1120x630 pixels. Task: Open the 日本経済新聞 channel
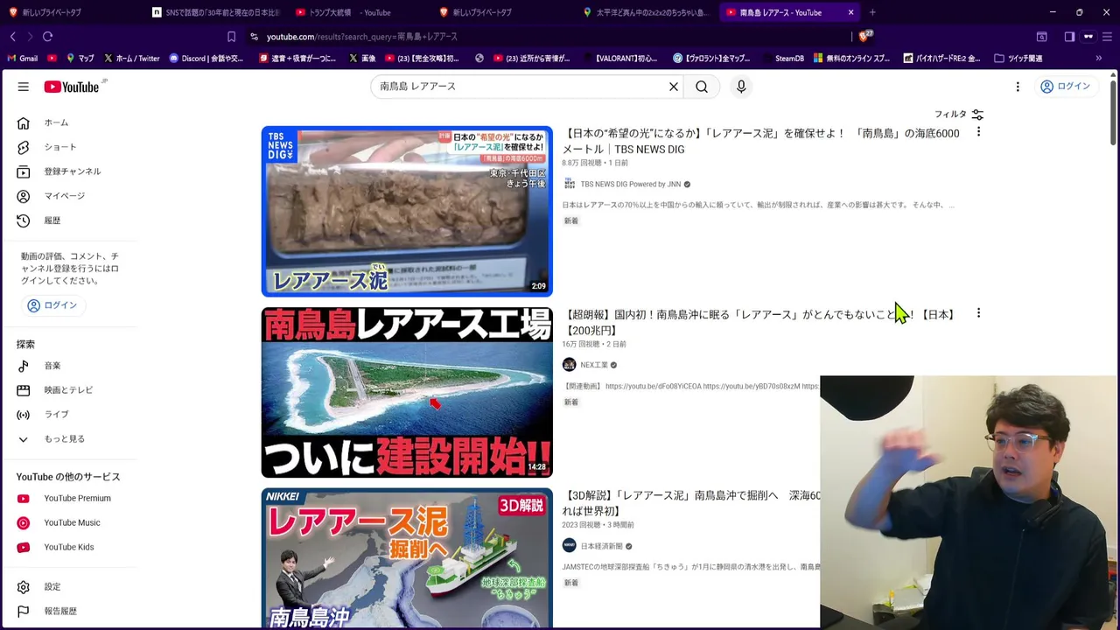coord(601,546)
